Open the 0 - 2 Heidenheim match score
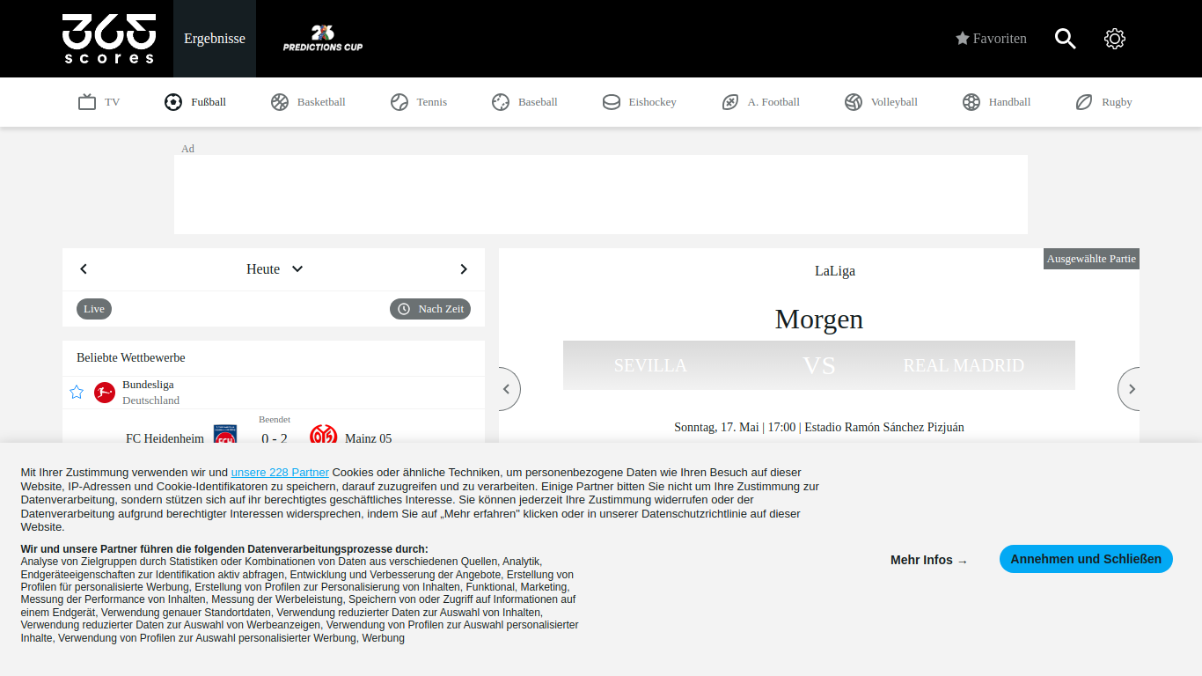The height and width of the screenshot is (676, 1202). pos(275,438)
